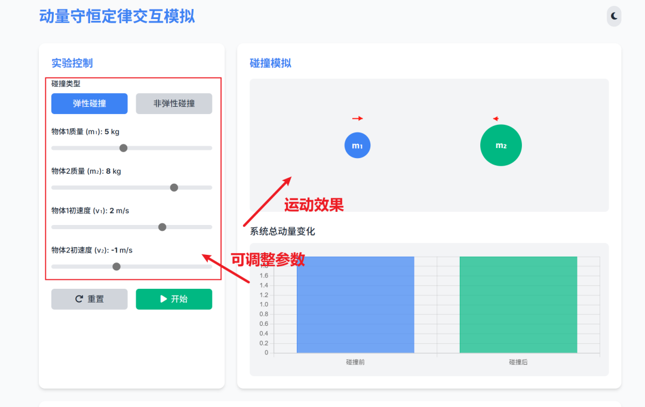Toggle dark mode with the moon icon
Viewport: 645px width, 407px height.
click(x=614, y=16)
